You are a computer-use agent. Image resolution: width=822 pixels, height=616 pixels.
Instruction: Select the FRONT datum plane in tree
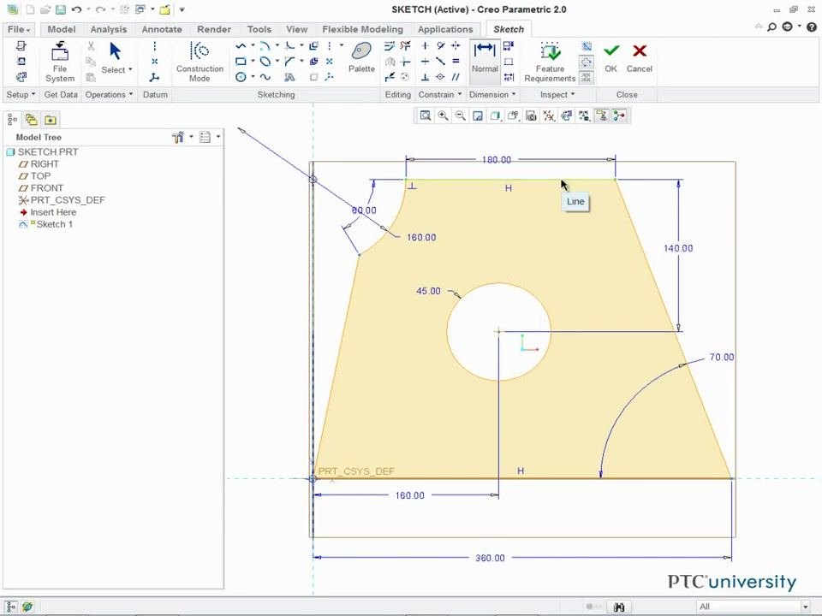coord(41,188)
